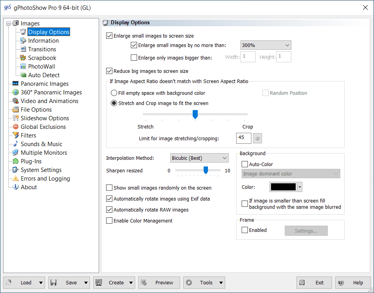Open the Scrapbook settings page
This screenshot has height=293, width=374.
[42, 58]
